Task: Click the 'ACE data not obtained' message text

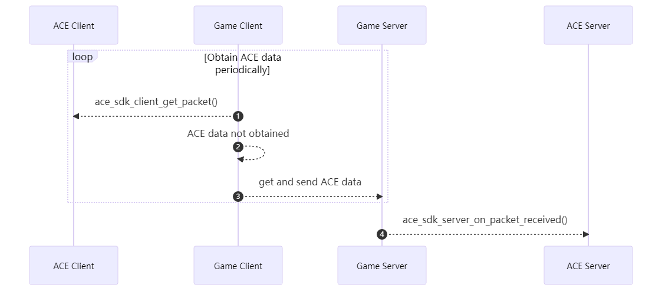Action: (238, 133)
